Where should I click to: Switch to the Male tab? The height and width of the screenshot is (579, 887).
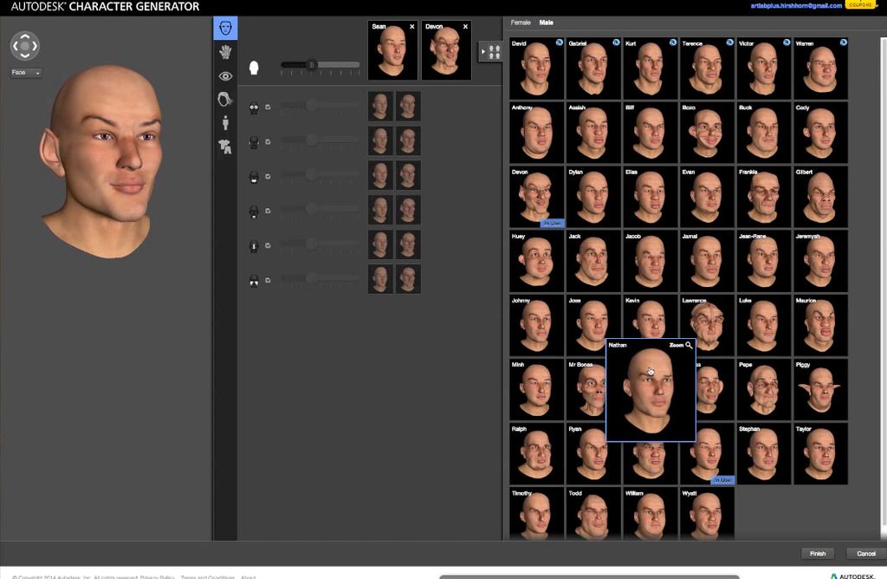click(546, 22)
